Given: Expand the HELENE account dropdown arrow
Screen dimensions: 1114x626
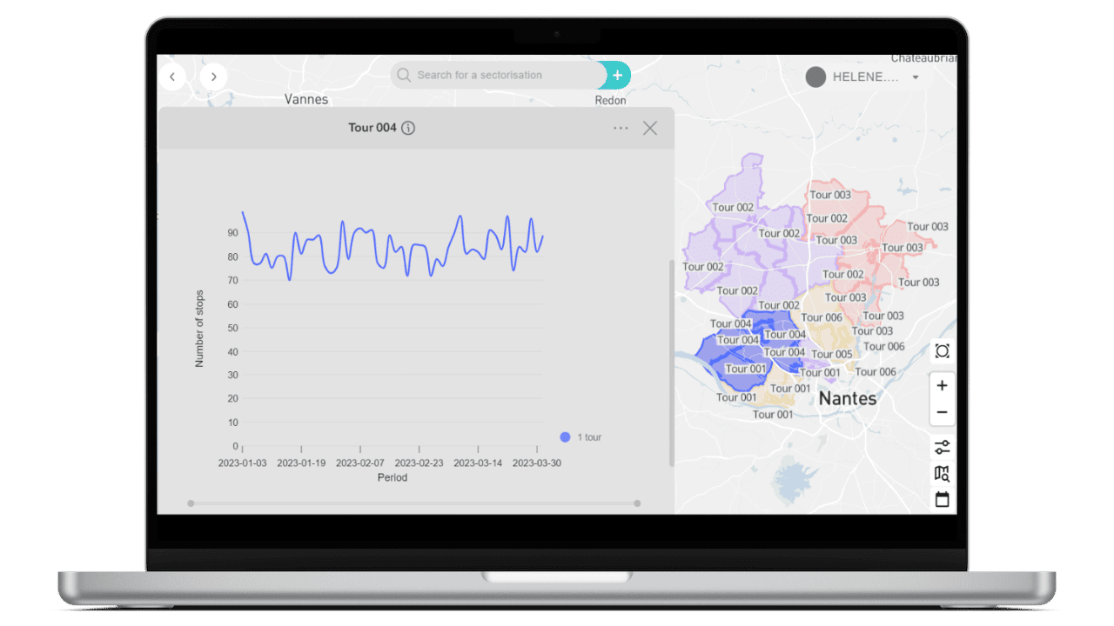Looking at the screenshot, I should [x=916, y=77].
